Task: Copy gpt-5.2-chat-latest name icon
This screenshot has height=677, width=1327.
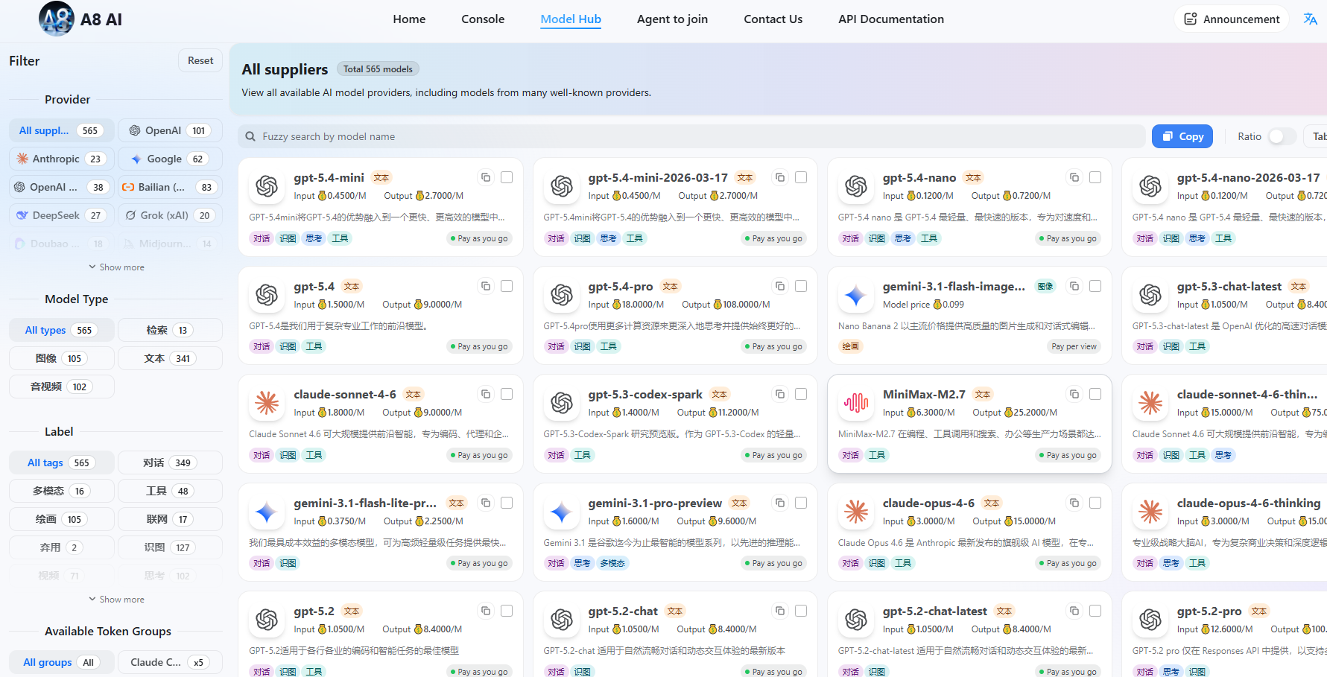Action: 1074,611
